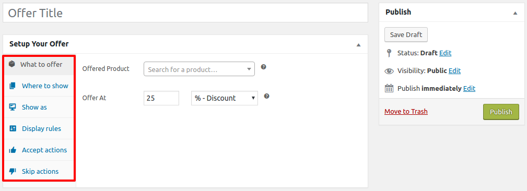
Task: Click help icon next to Offer At
Action: pyautogui.click(x=266, y=96)
